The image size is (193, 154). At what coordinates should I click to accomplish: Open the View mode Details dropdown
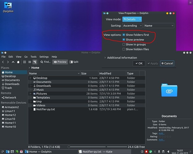pyautogui.click(x=132, y=19)
